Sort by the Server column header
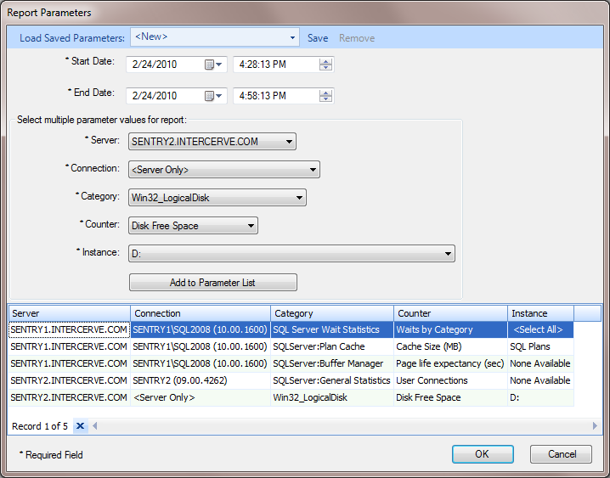 tap(70, 313)
